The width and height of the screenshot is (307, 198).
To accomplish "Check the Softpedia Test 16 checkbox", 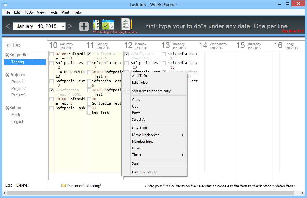I will pos(164,63).
